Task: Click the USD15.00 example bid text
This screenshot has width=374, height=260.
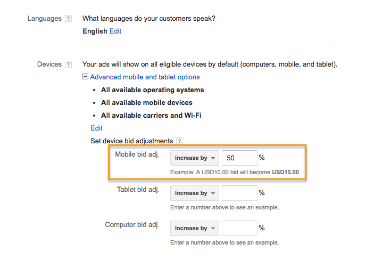Action: click(286, 173)
